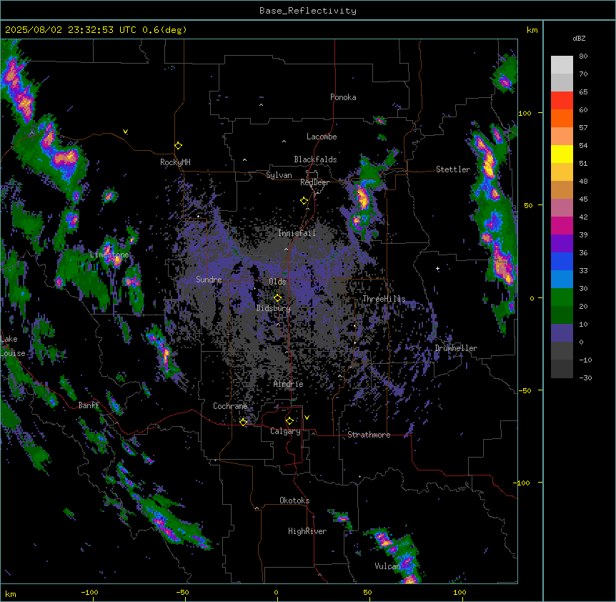
Task: Click the 50 tick label on bottom axis
Action: (x=367, y=592)
